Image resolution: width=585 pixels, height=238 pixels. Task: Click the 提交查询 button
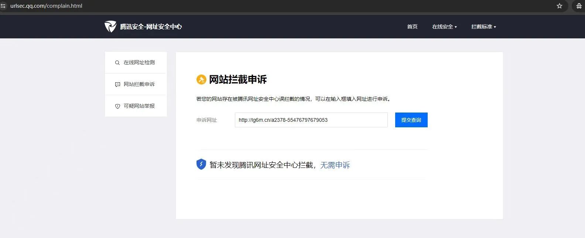411,120
